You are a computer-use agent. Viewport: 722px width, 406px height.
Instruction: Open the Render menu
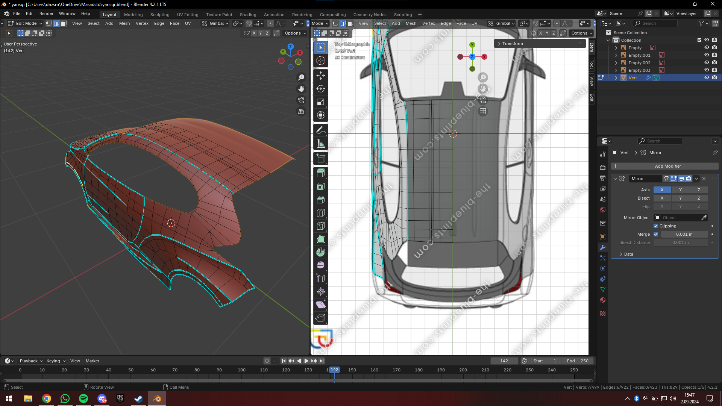pos(46,14)
